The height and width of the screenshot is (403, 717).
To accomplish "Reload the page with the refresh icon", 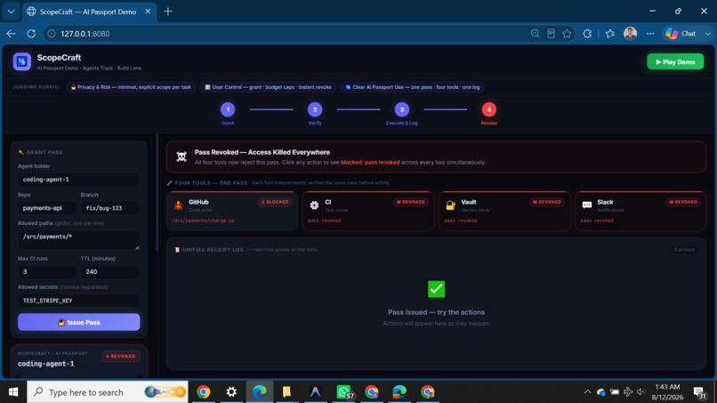I will pos(31,34).
